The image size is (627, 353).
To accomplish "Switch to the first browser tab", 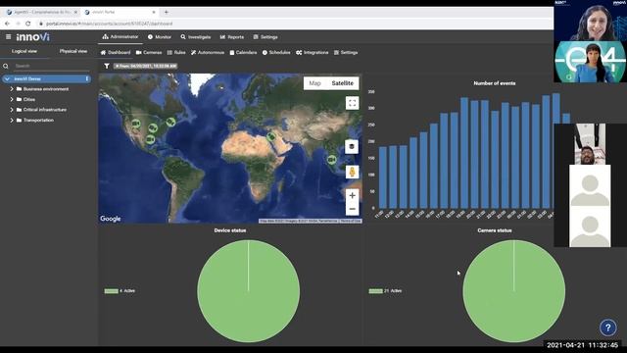I will click(41, 12).
